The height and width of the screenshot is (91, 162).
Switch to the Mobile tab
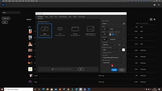point(75,17)
